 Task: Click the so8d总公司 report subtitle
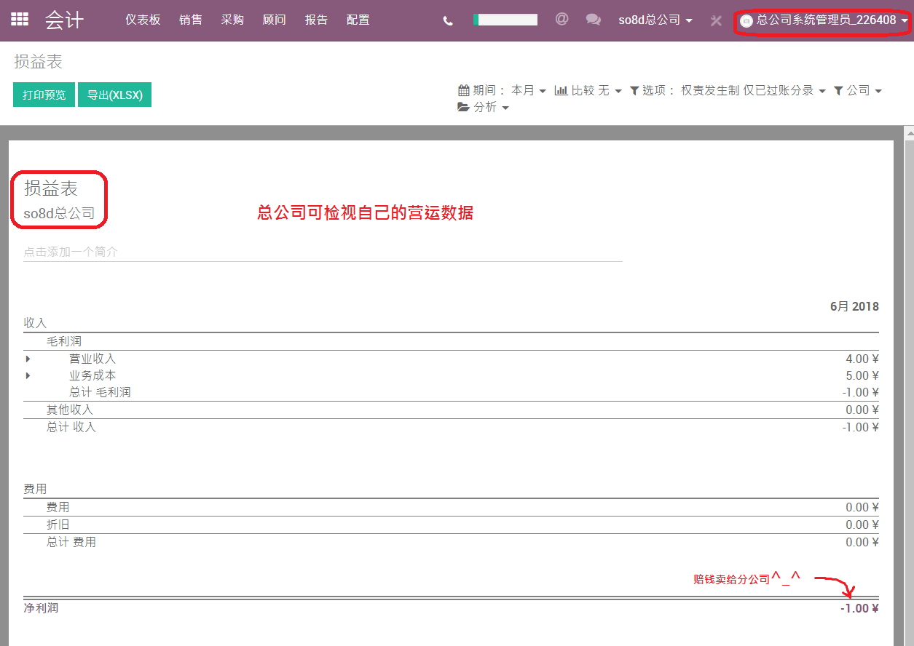(x=59, y=213)
